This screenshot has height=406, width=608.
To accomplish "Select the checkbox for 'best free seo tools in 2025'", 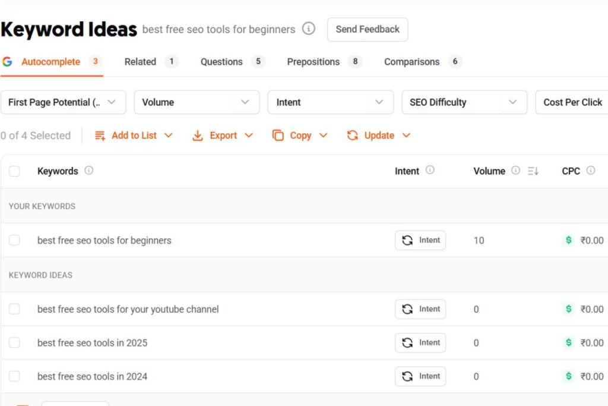I will click(14, 342).
